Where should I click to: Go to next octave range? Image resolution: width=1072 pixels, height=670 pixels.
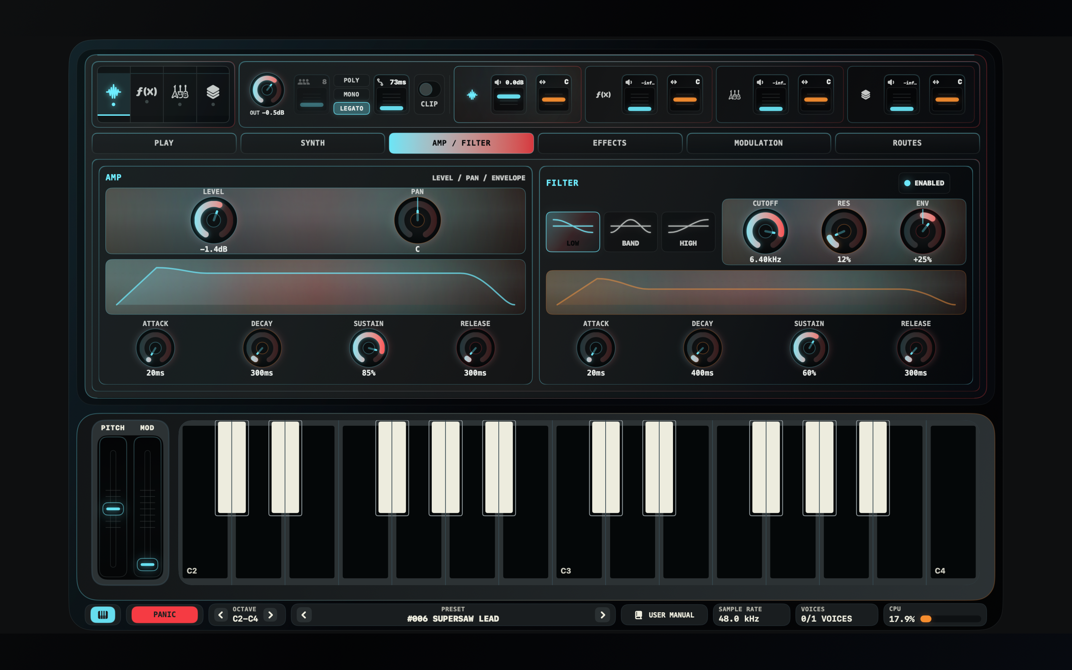[x=270, y=615]
